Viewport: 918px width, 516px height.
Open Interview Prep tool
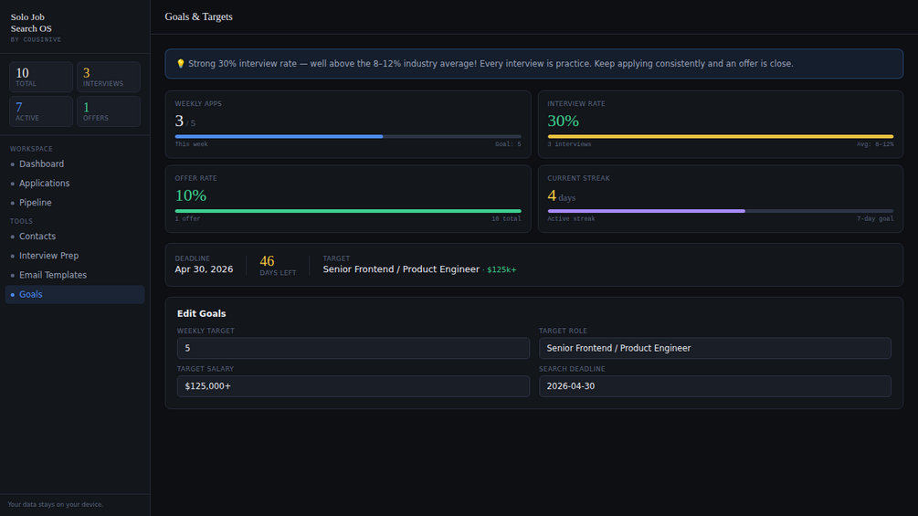tap(75, 256)
